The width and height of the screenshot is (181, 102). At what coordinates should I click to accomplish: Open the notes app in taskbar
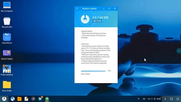click(26, 99)
